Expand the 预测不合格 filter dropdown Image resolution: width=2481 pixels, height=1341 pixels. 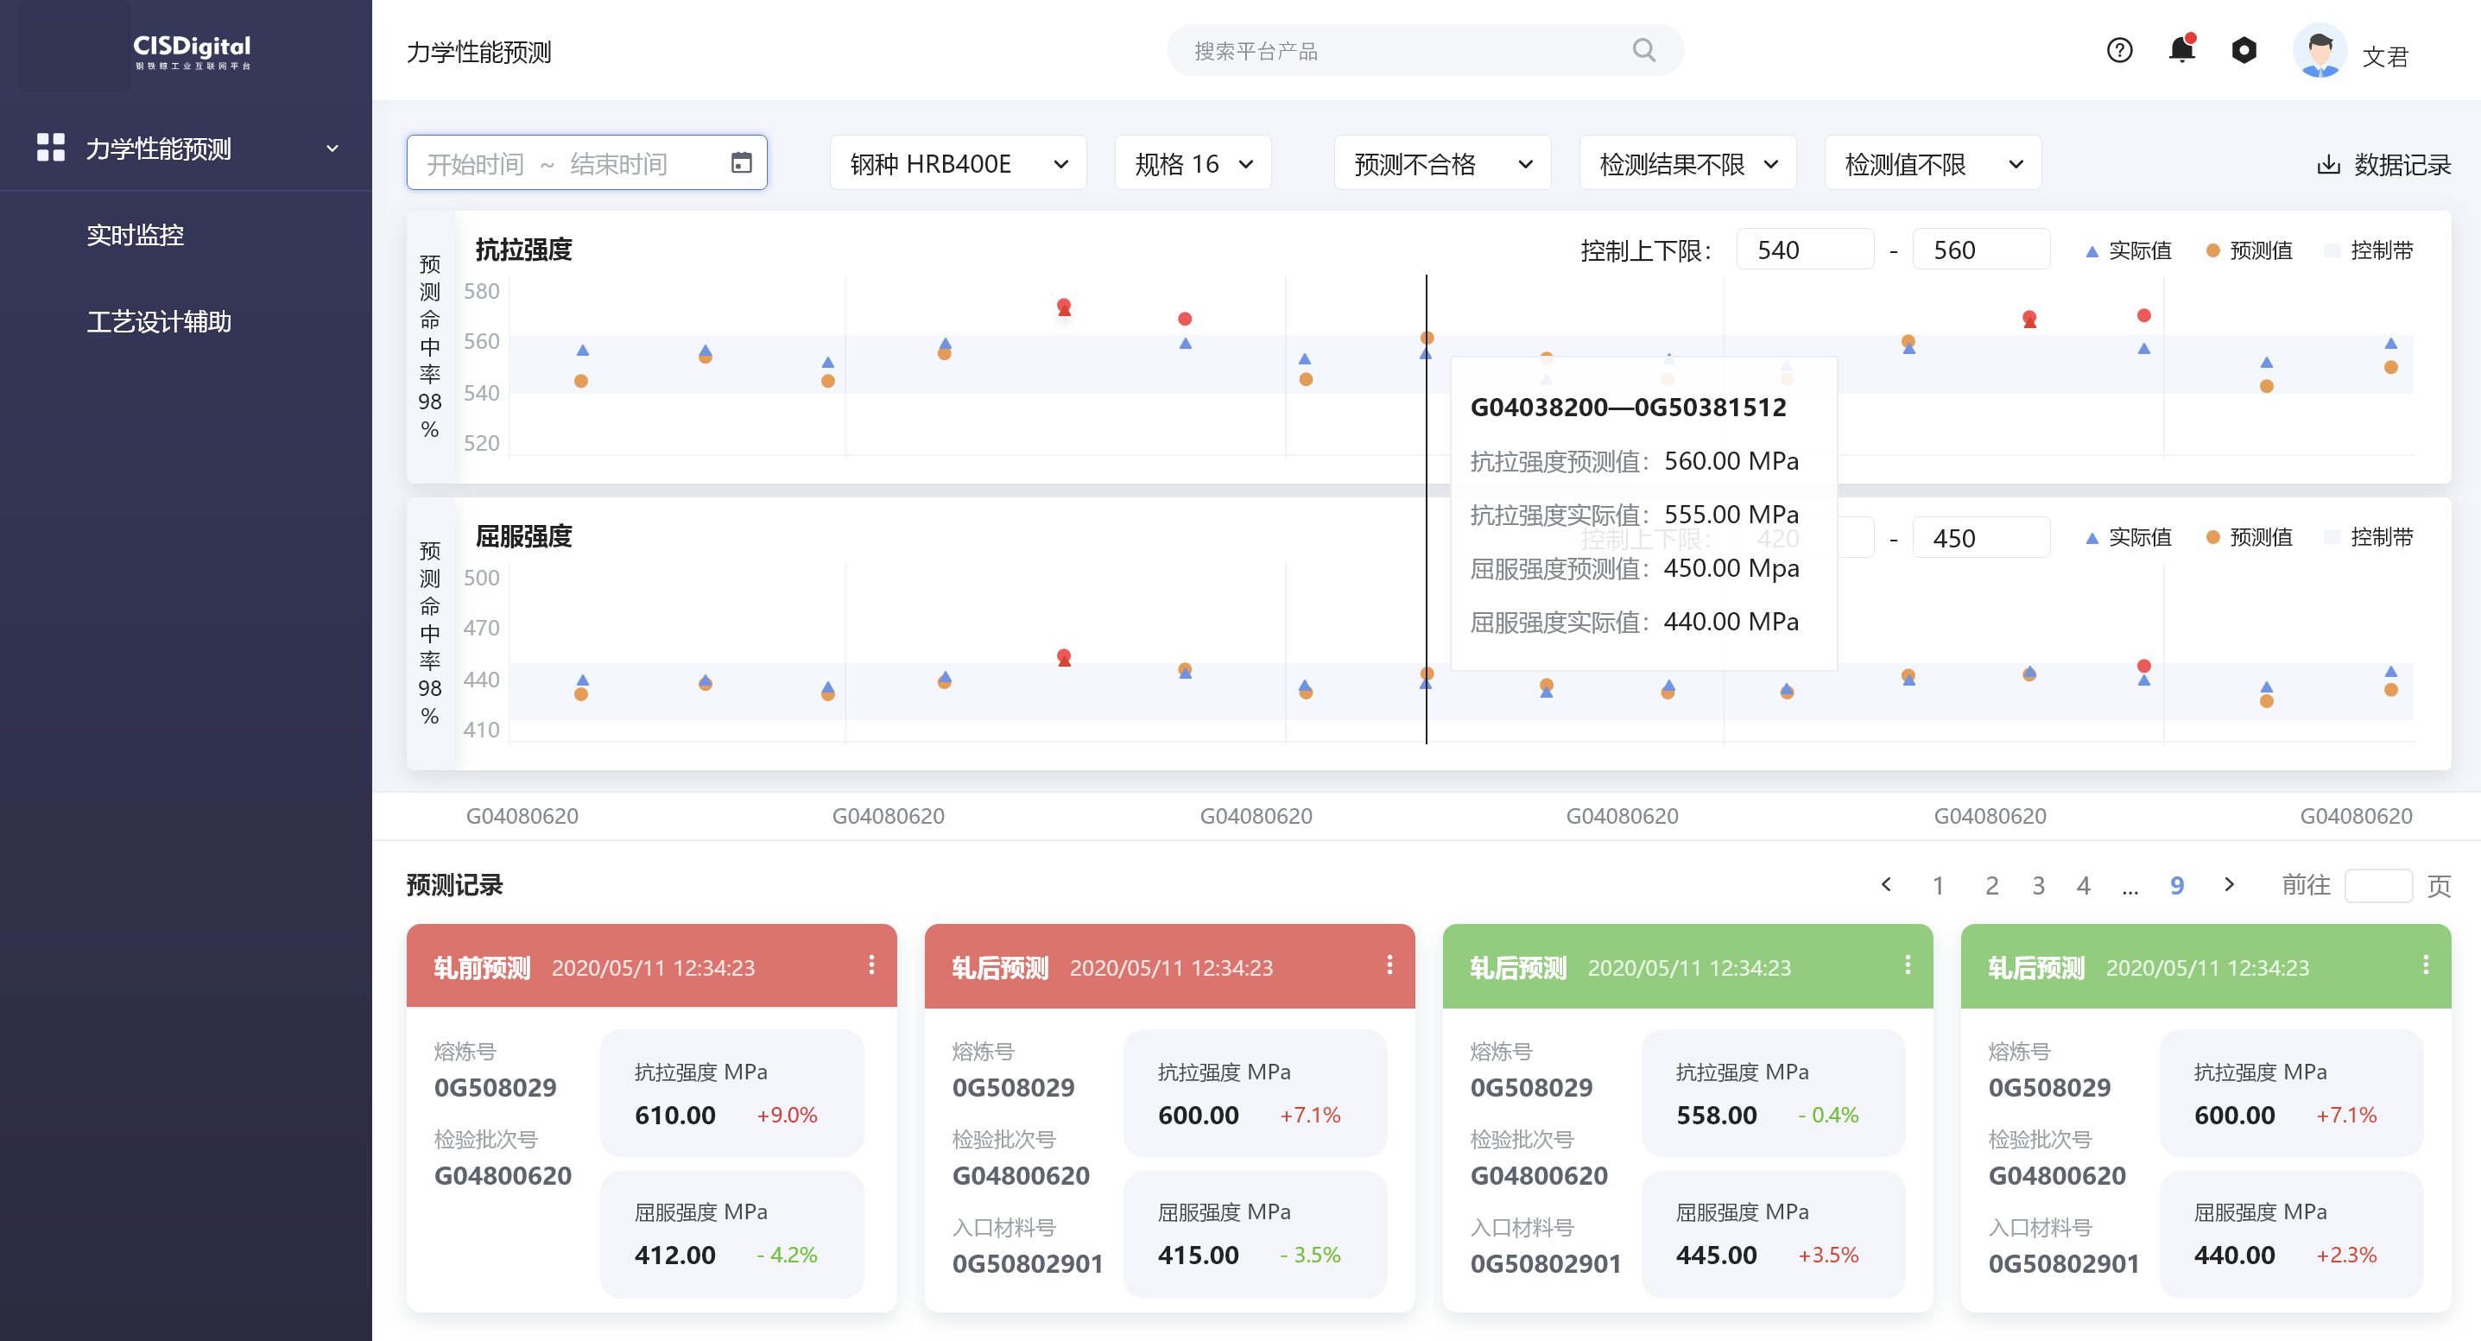click(x=1442, y=164)
